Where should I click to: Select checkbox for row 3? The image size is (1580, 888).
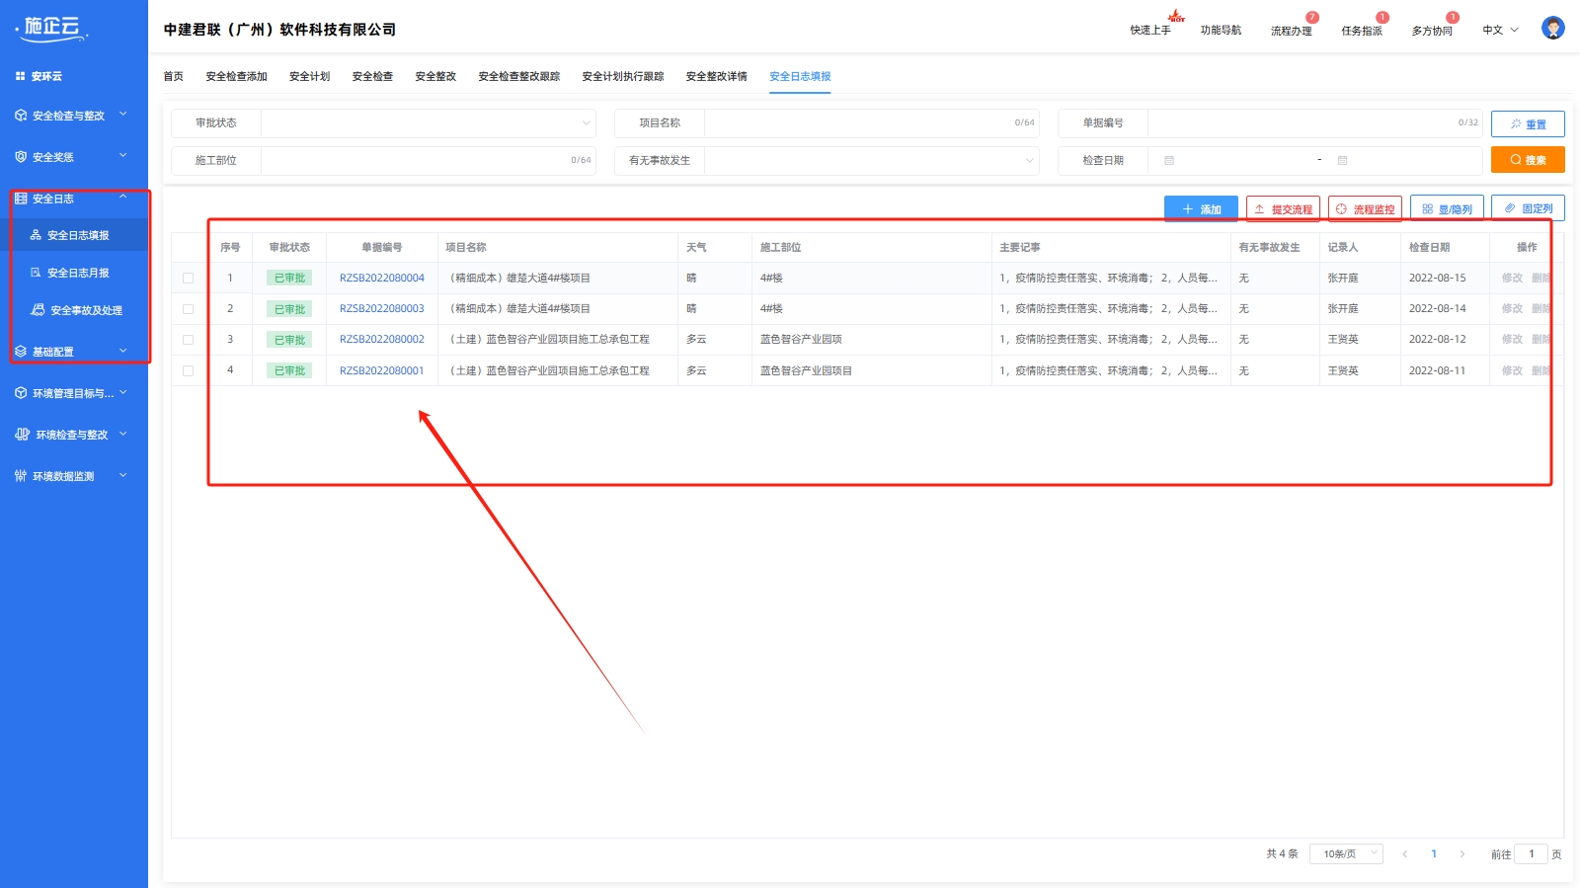tap(189, 340)
